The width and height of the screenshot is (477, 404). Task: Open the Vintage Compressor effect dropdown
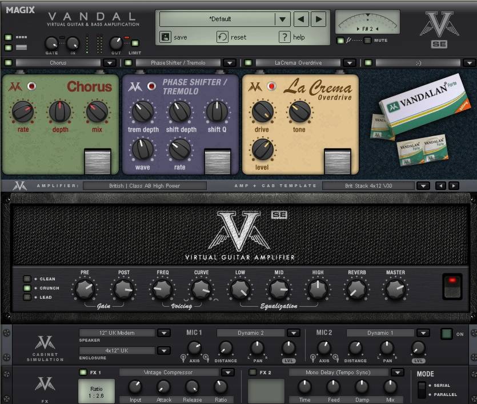pos(227,373)
